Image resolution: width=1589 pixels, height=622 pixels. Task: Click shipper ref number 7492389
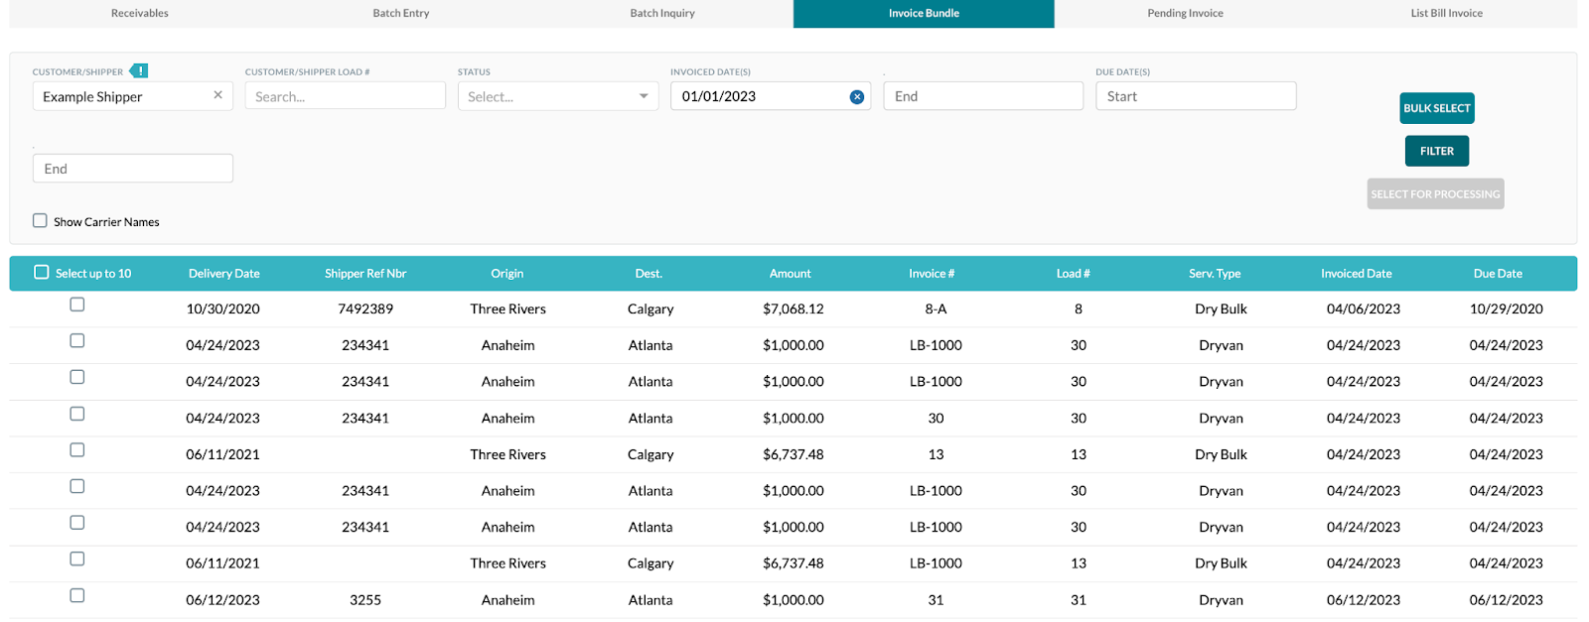point(365,309)
